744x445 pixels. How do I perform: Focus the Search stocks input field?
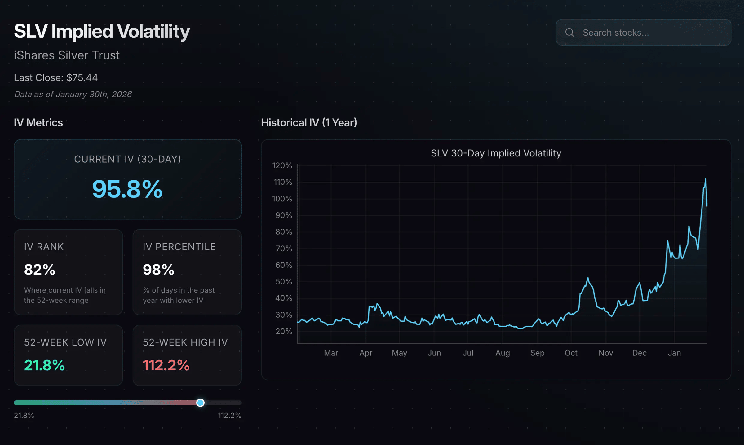[651, 32]
